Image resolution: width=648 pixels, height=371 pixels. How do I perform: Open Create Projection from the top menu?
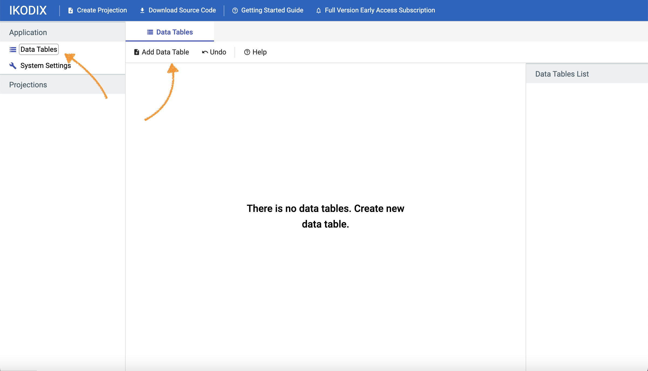(102, 10)
